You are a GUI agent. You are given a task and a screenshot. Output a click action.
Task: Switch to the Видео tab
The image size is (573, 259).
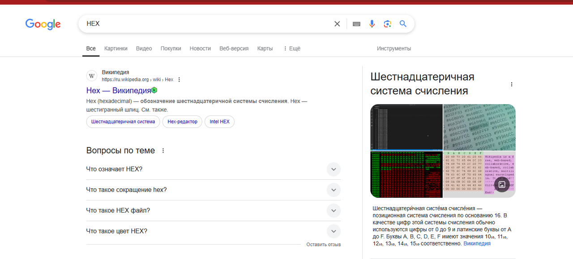[144, 48]
